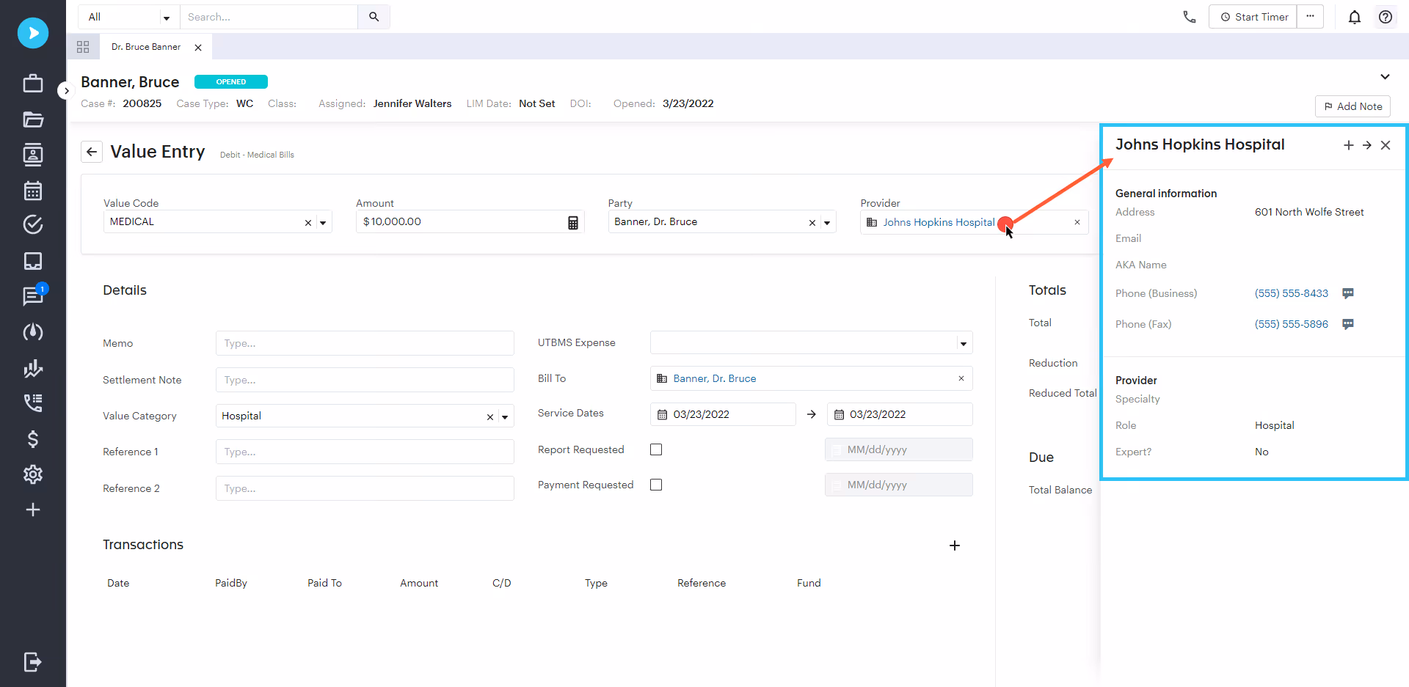Click the phone icon in top bar
The height and width of the screenshot is (687, 1409).
(x=1190, y=17)
